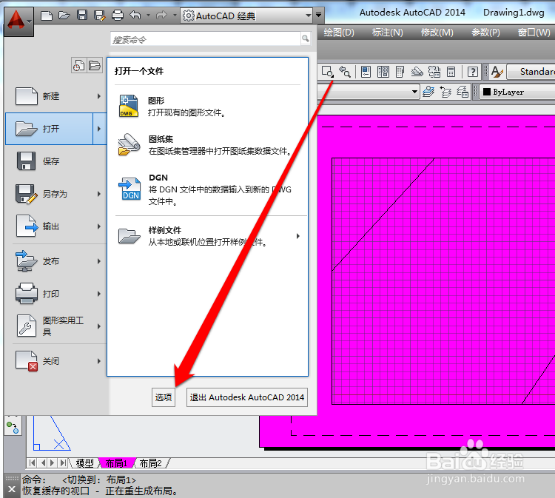Image resolution: width=555 pixels, height=498 pixels.
Task: Click inside the 搜索命令 search field
Action: pyautogui.click(x=205, y=39)
